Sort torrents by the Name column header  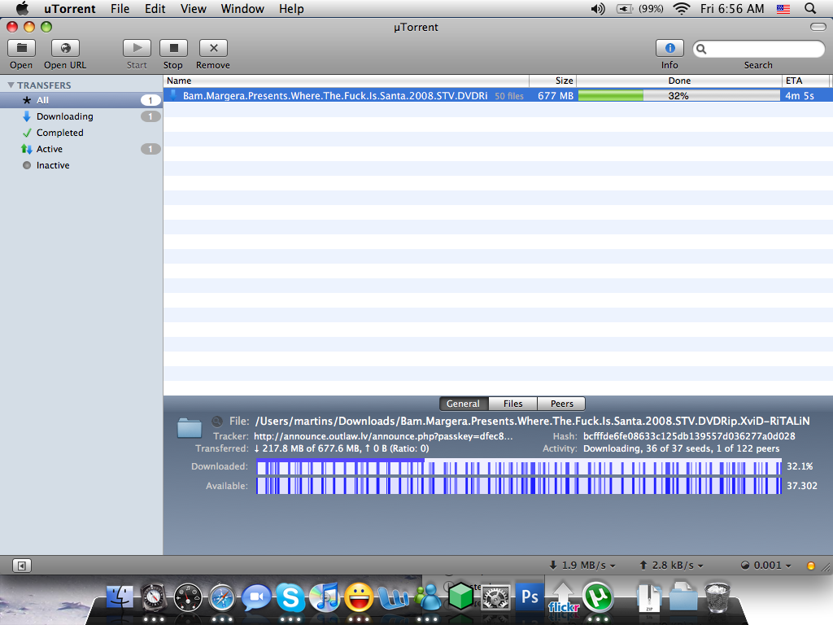tap(347, 81)
